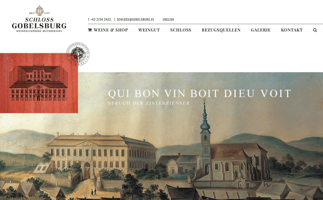The width and height of the screenshot is (323, 200).
Task: Select the Schloss navigation item
Action: pyautogui.click(x=181, y=30)
